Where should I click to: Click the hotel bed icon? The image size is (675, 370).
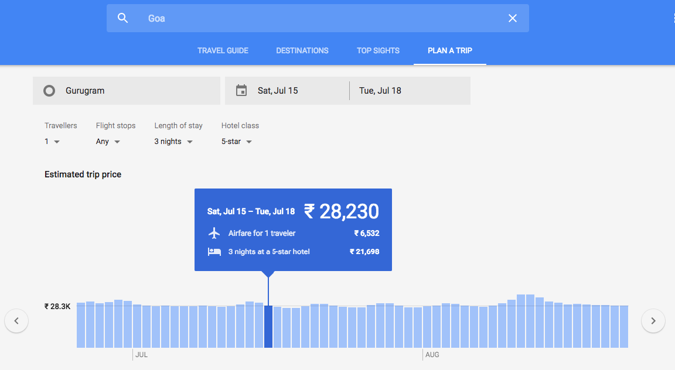coord(214,252)
